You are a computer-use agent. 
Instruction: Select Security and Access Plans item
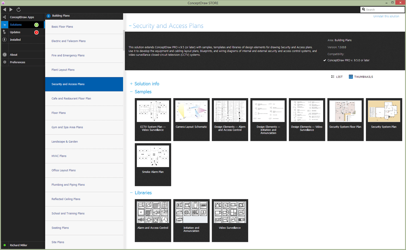(84, 84)
